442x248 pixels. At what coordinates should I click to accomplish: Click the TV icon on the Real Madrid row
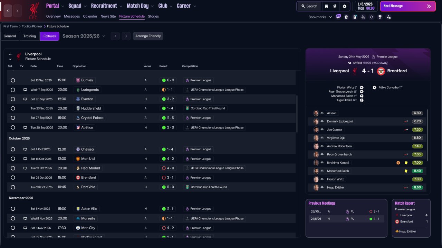[x=25, y=168]
